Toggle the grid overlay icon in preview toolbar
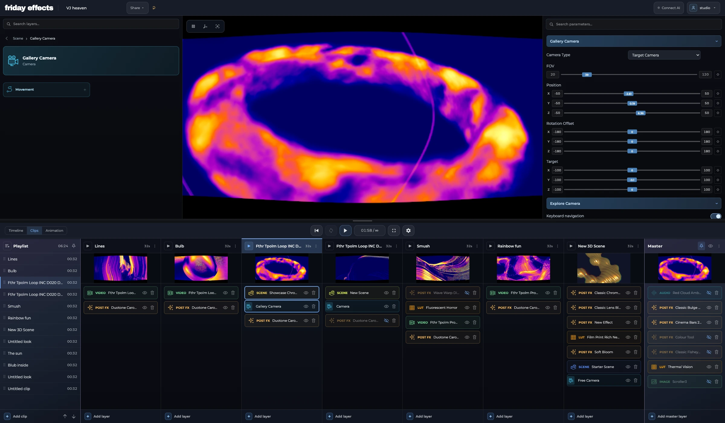725x423 pixels. click(193, 26)
